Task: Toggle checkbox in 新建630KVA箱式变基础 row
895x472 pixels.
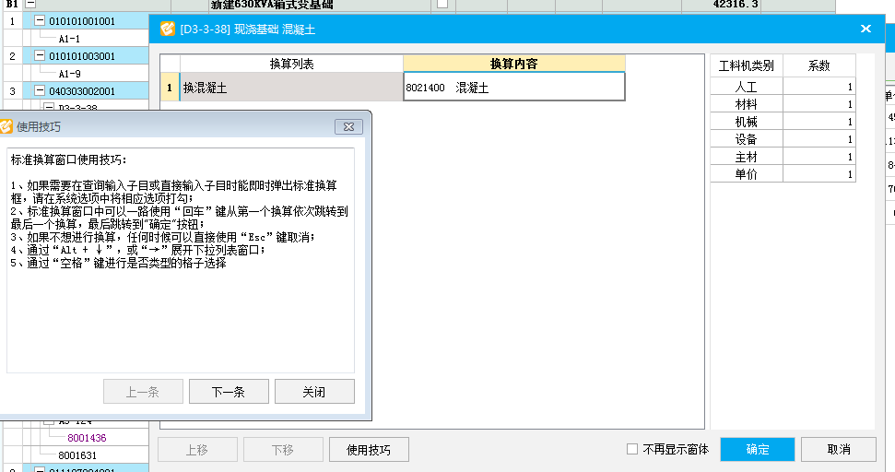Action: click(x=442, y=4)
